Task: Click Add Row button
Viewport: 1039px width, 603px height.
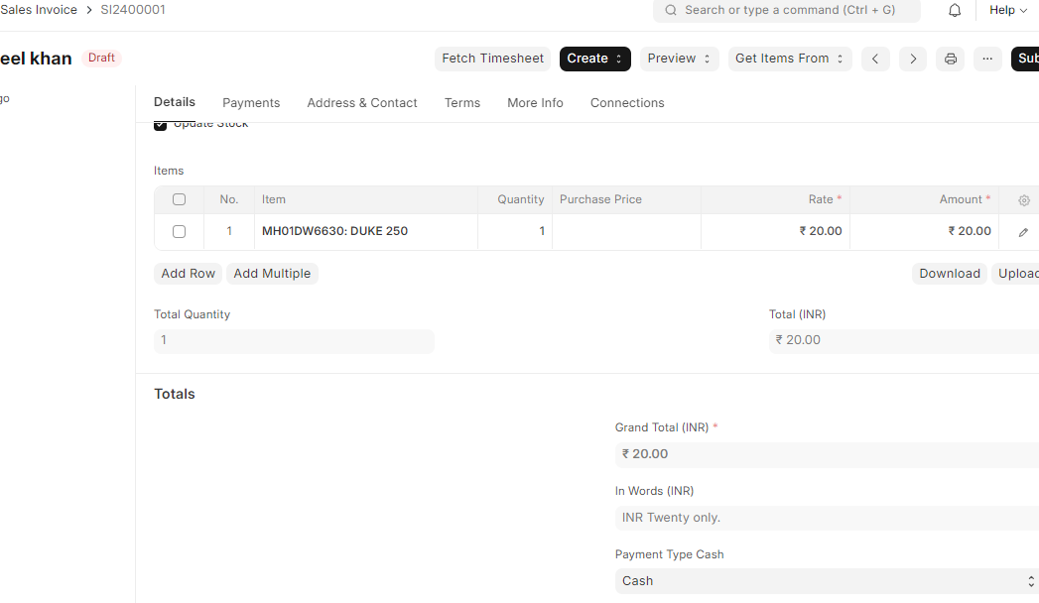Action: 189,274
